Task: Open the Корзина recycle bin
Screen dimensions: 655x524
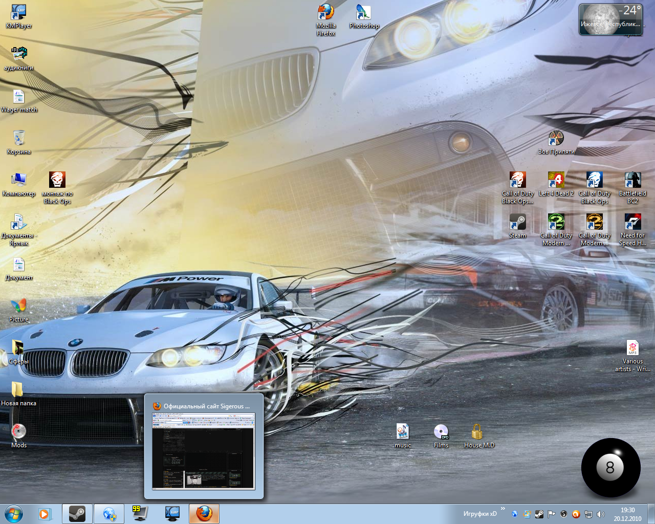Action: click(x=19, y=142)
